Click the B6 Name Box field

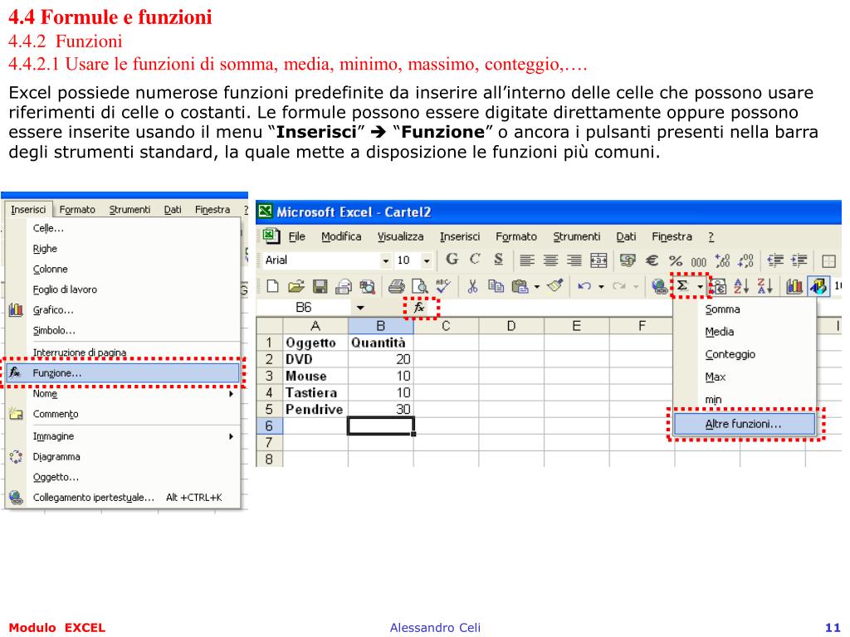304,308
